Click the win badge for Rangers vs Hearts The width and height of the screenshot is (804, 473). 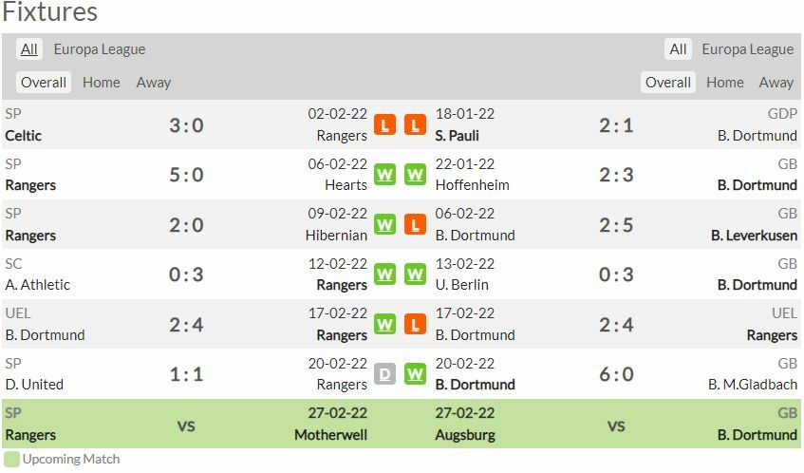tap(384, 175)
